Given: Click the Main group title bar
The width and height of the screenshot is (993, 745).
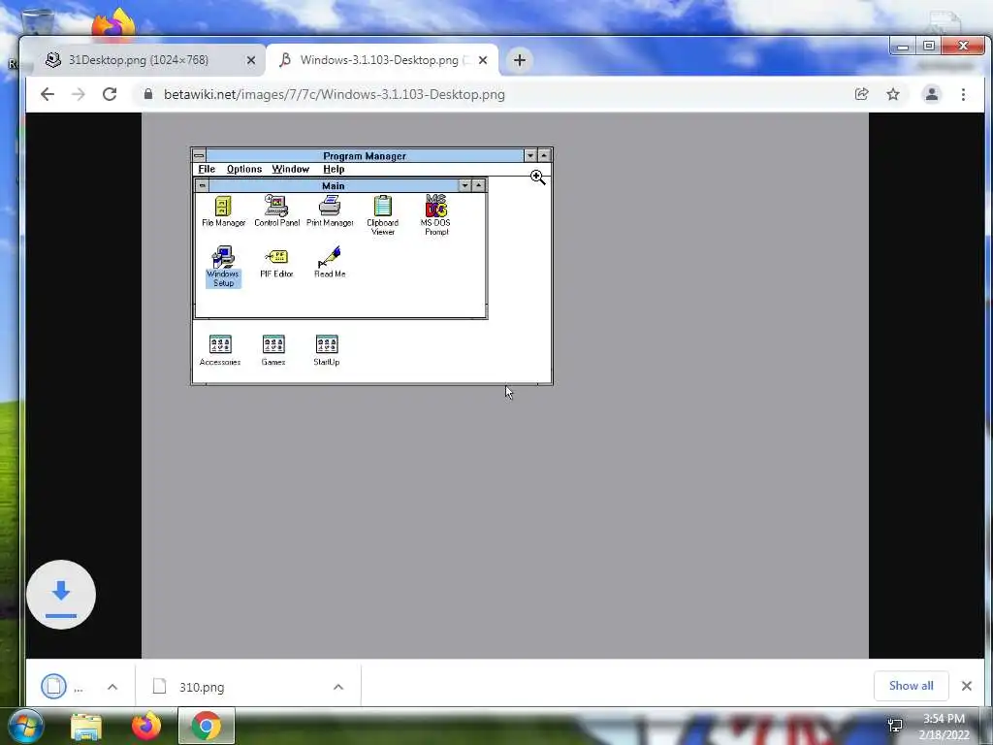Looking at the screenshot, I should pyautogui.click(x=334, y=185).
